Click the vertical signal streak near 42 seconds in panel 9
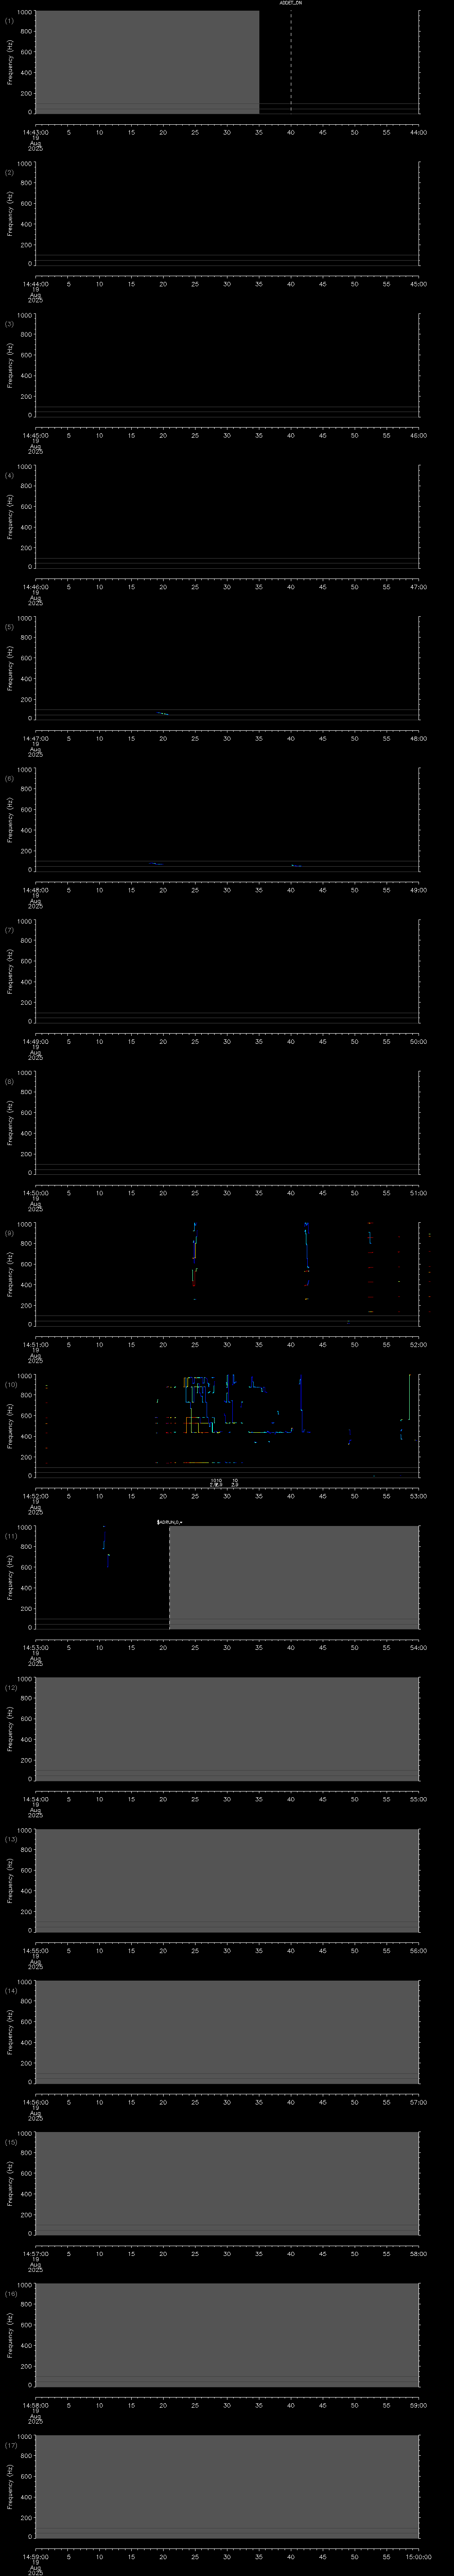The image size is (454, 2576). click(306, 1245)
